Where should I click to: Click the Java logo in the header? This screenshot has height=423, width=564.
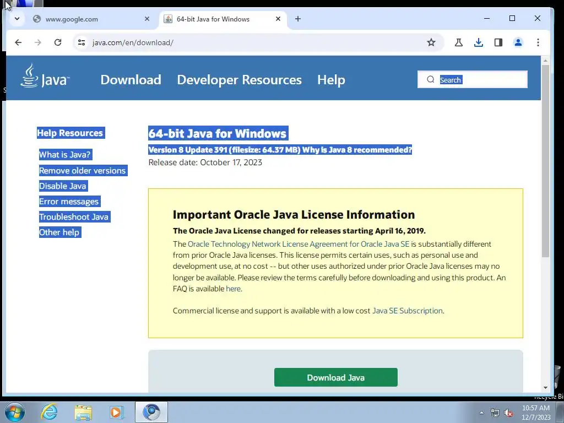[x=45, y=76]
